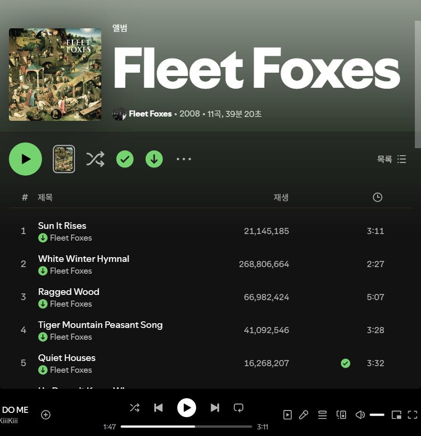Click the Fleet Foxes artist avatar

click(x=119, y=114)
